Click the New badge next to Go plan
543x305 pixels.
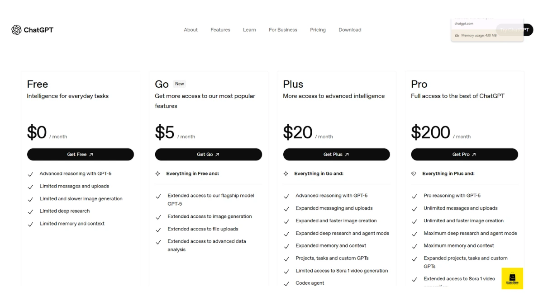[179, 84]
